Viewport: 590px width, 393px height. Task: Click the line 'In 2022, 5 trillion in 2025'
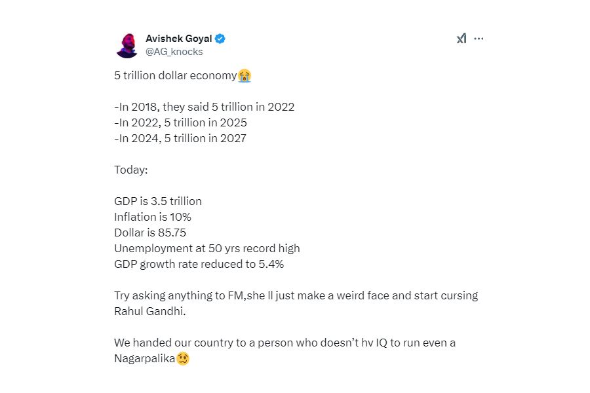coord(180,122)
